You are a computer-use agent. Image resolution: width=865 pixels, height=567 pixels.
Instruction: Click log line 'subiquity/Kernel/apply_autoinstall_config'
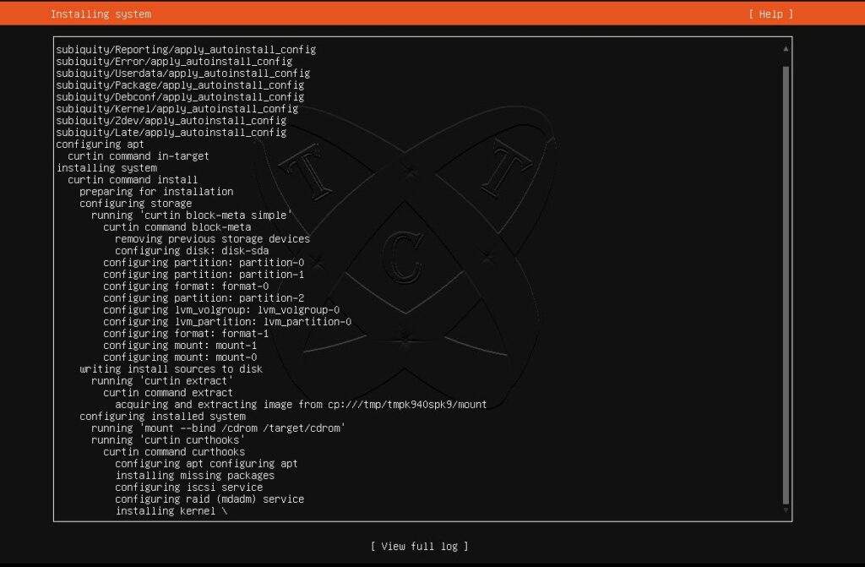[177, 109]
